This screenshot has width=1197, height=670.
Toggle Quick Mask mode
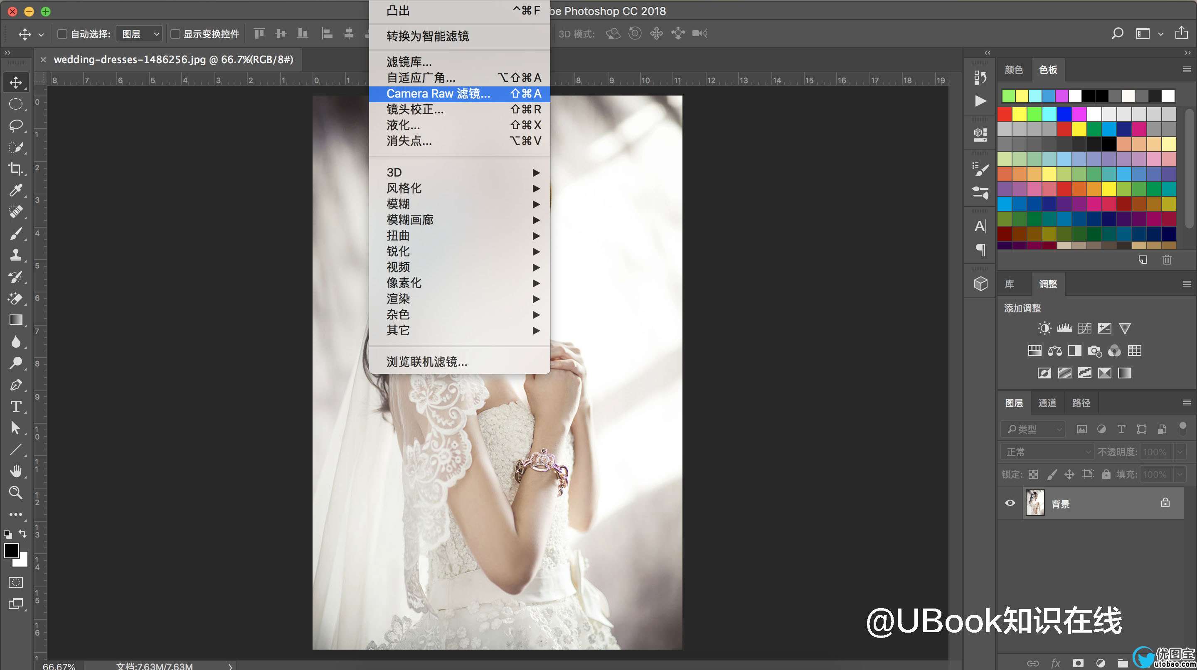click(x=16, y=582)
